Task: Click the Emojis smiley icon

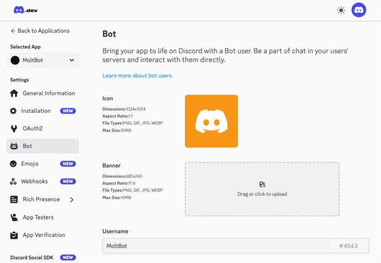Action: (x=13, y=164)
